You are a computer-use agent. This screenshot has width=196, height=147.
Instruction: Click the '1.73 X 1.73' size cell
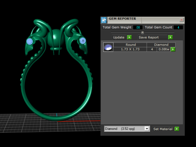[130, 49]
